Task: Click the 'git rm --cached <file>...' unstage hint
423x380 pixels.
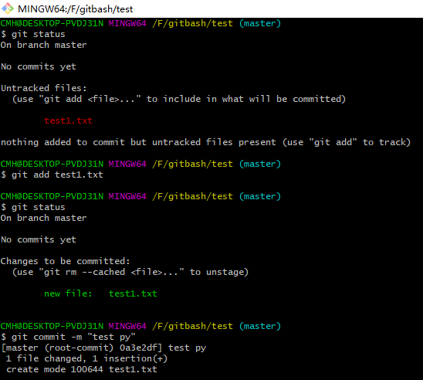Action: click(x=130, y=272)
